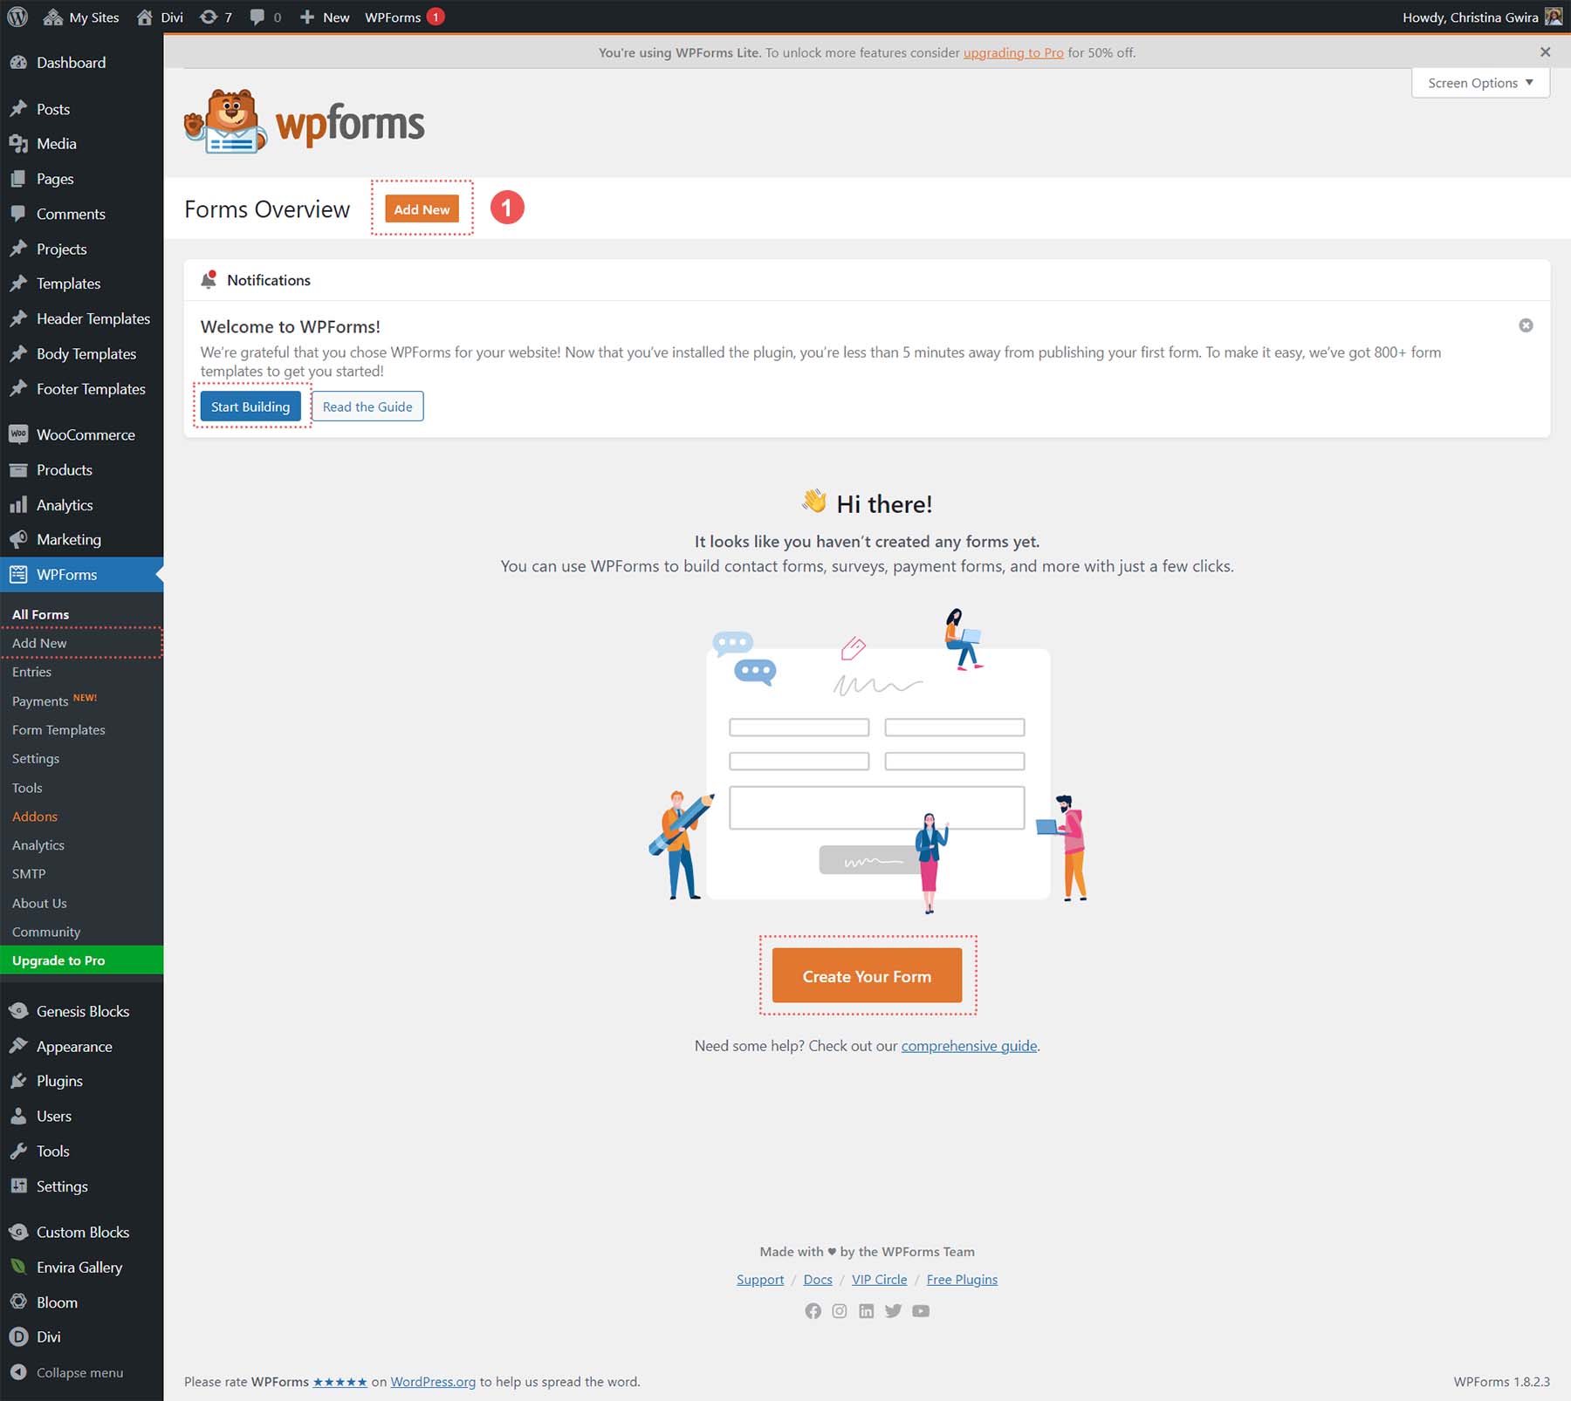
Task: Open the upgrading to Pro link
Action: click(1013, 52)
